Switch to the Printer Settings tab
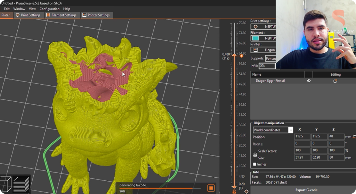This screenshot has width=356, height=194. (97, 15)
